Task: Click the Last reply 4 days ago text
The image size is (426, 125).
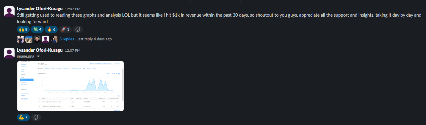Action: click(x=94, y=39)
